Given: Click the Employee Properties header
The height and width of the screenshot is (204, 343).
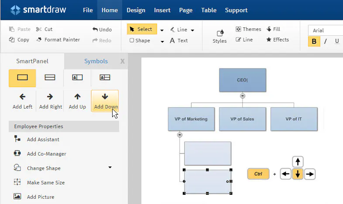Looking at the screenshot, I should pyautogui.click(x=64, y=126).
